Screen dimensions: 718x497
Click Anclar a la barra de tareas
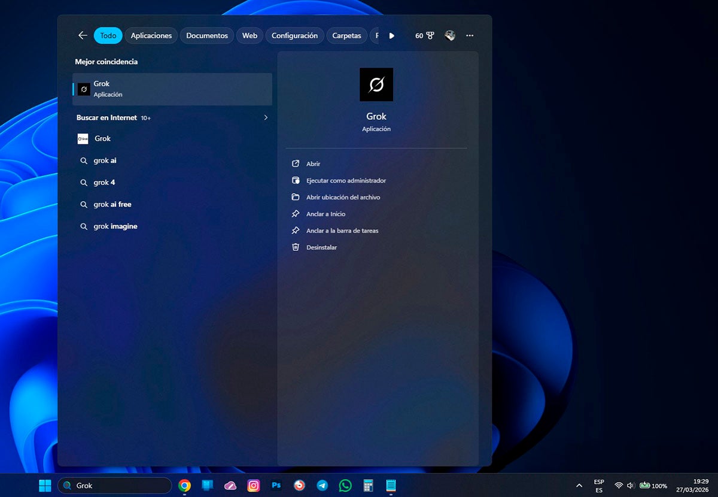(341, 231)
